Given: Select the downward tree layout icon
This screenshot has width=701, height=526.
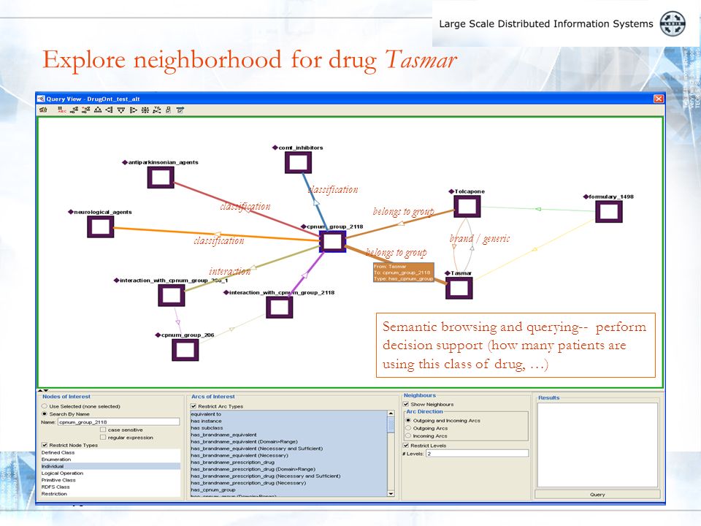Looking at the screenshot, I should click(121, 110).
